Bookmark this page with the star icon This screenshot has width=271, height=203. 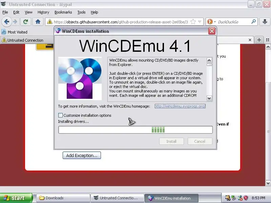(x=193, y=22)
